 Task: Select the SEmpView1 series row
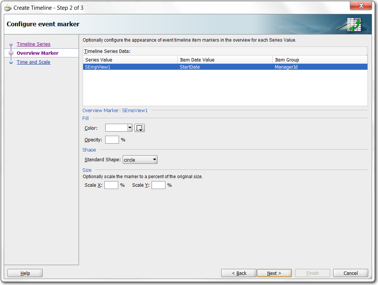tap(225, 67)
